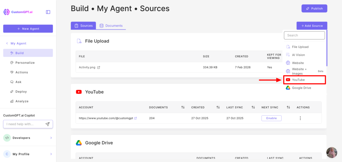The image size is (342, 162).
Task: Pick AI Vision from the source menu
Action: [298, 55]
